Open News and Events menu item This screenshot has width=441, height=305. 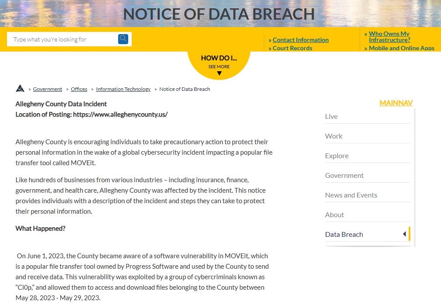(351, 195)
